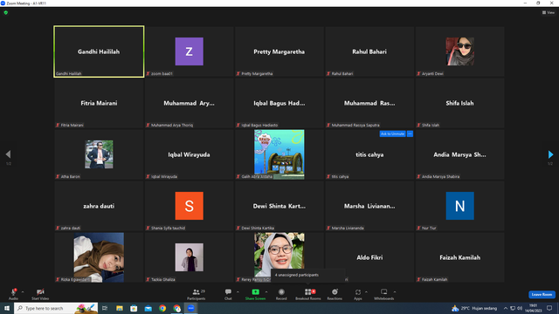This screenshot has width=559, height=314.
Task: Click the Shifa Islah tile
Action: (x=460, y=103)
